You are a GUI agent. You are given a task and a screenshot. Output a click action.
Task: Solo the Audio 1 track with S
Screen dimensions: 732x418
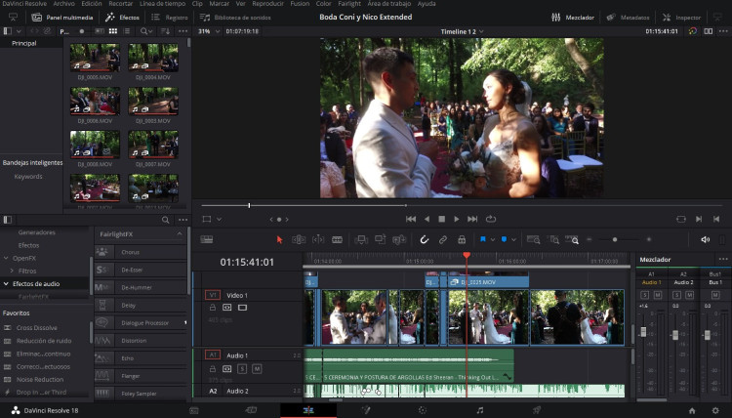242,369
